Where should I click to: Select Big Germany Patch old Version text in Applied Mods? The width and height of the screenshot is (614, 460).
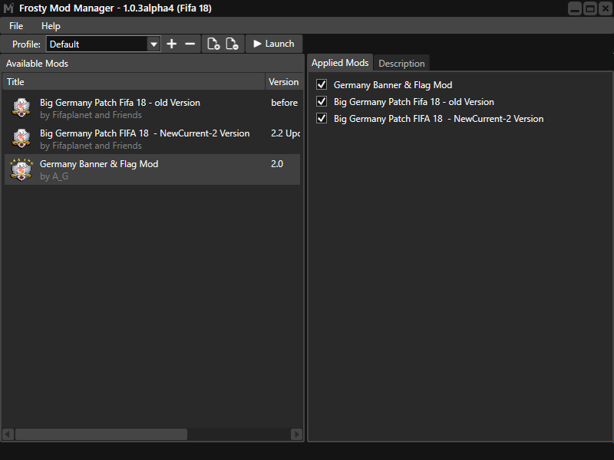tap(414, 102)
